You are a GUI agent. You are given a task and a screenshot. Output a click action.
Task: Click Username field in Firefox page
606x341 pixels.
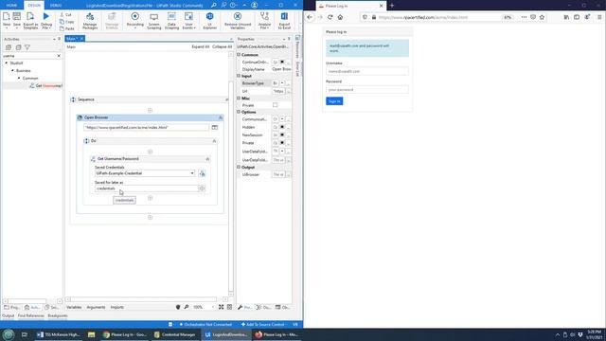point(367,72)
